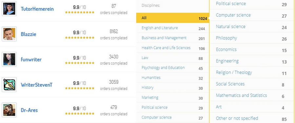Open Dr-Ares avatar thumbnail

9,110
